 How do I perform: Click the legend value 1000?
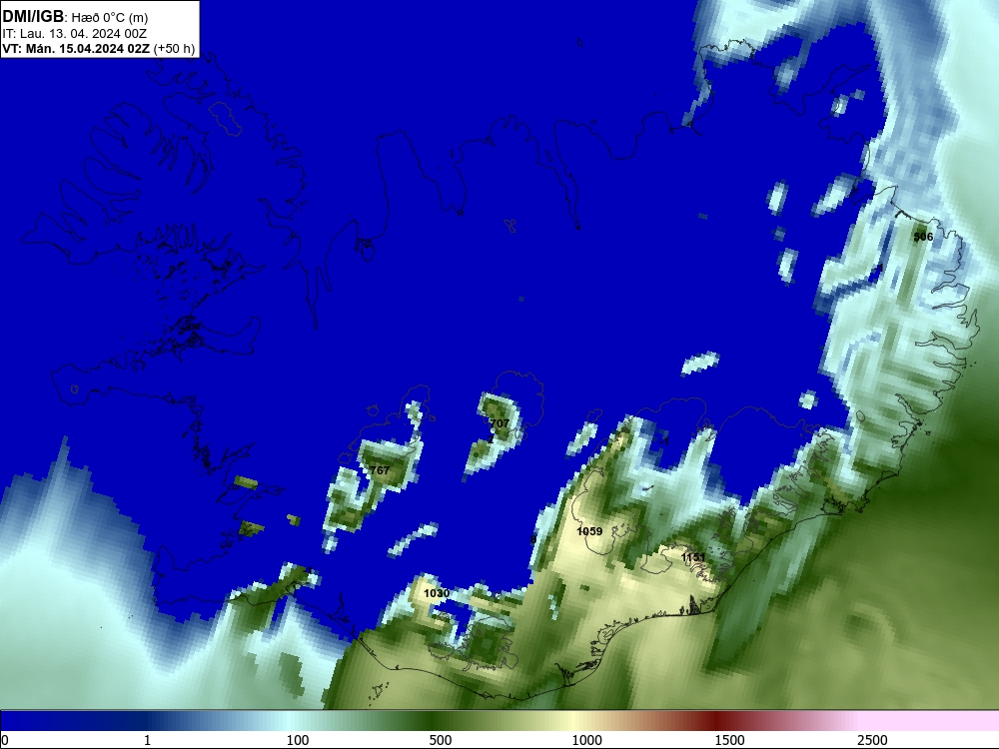[x=586, y=740]
